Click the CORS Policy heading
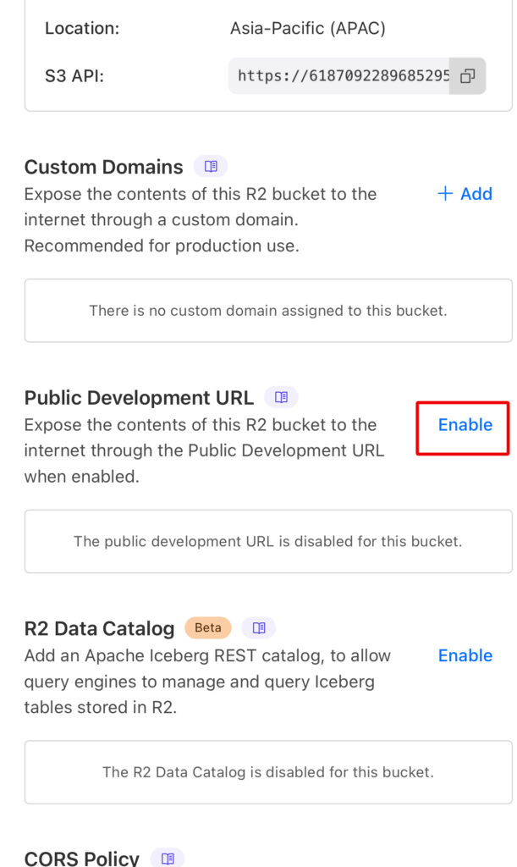Image resolution: width=517 pixels, height=867 pixels. 82,859
